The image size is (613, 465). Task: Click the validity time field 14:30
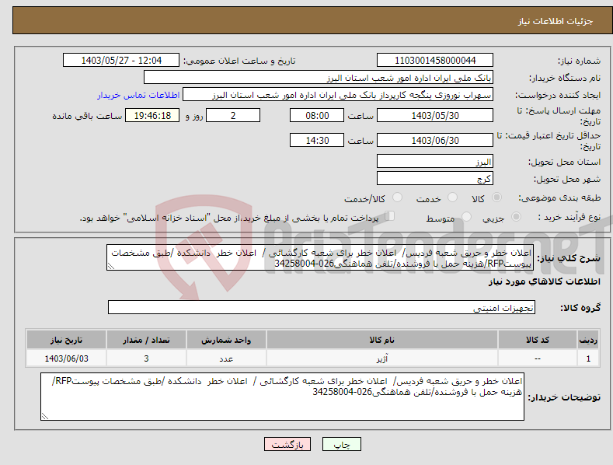click(317, 140)
